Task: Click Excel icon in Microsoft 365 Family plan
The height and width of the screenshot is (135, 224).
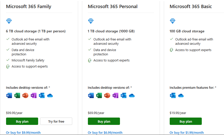Action: pos(17,96)
